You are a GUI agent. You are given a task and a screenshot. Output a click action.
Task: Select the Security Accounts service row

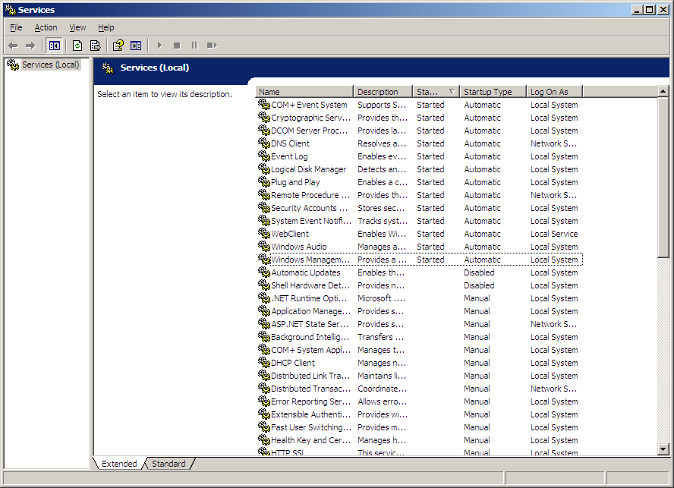pyautogui.click(x=420, y=208)
